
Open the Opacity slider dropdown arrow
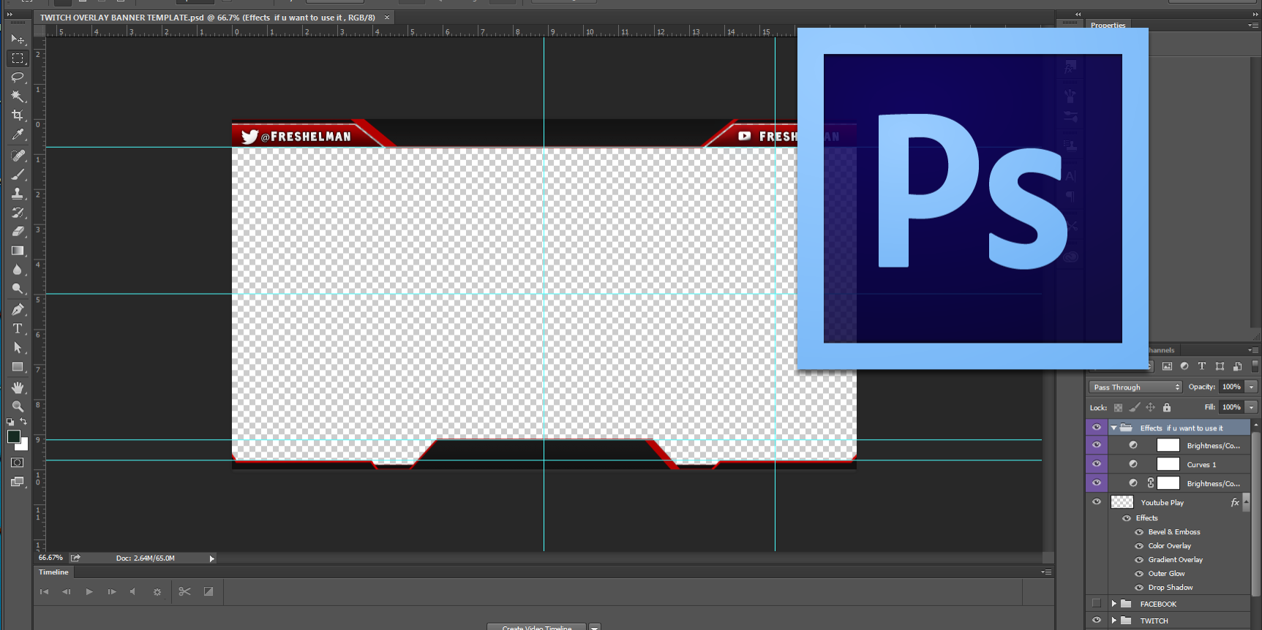[x=1252, y=387]
